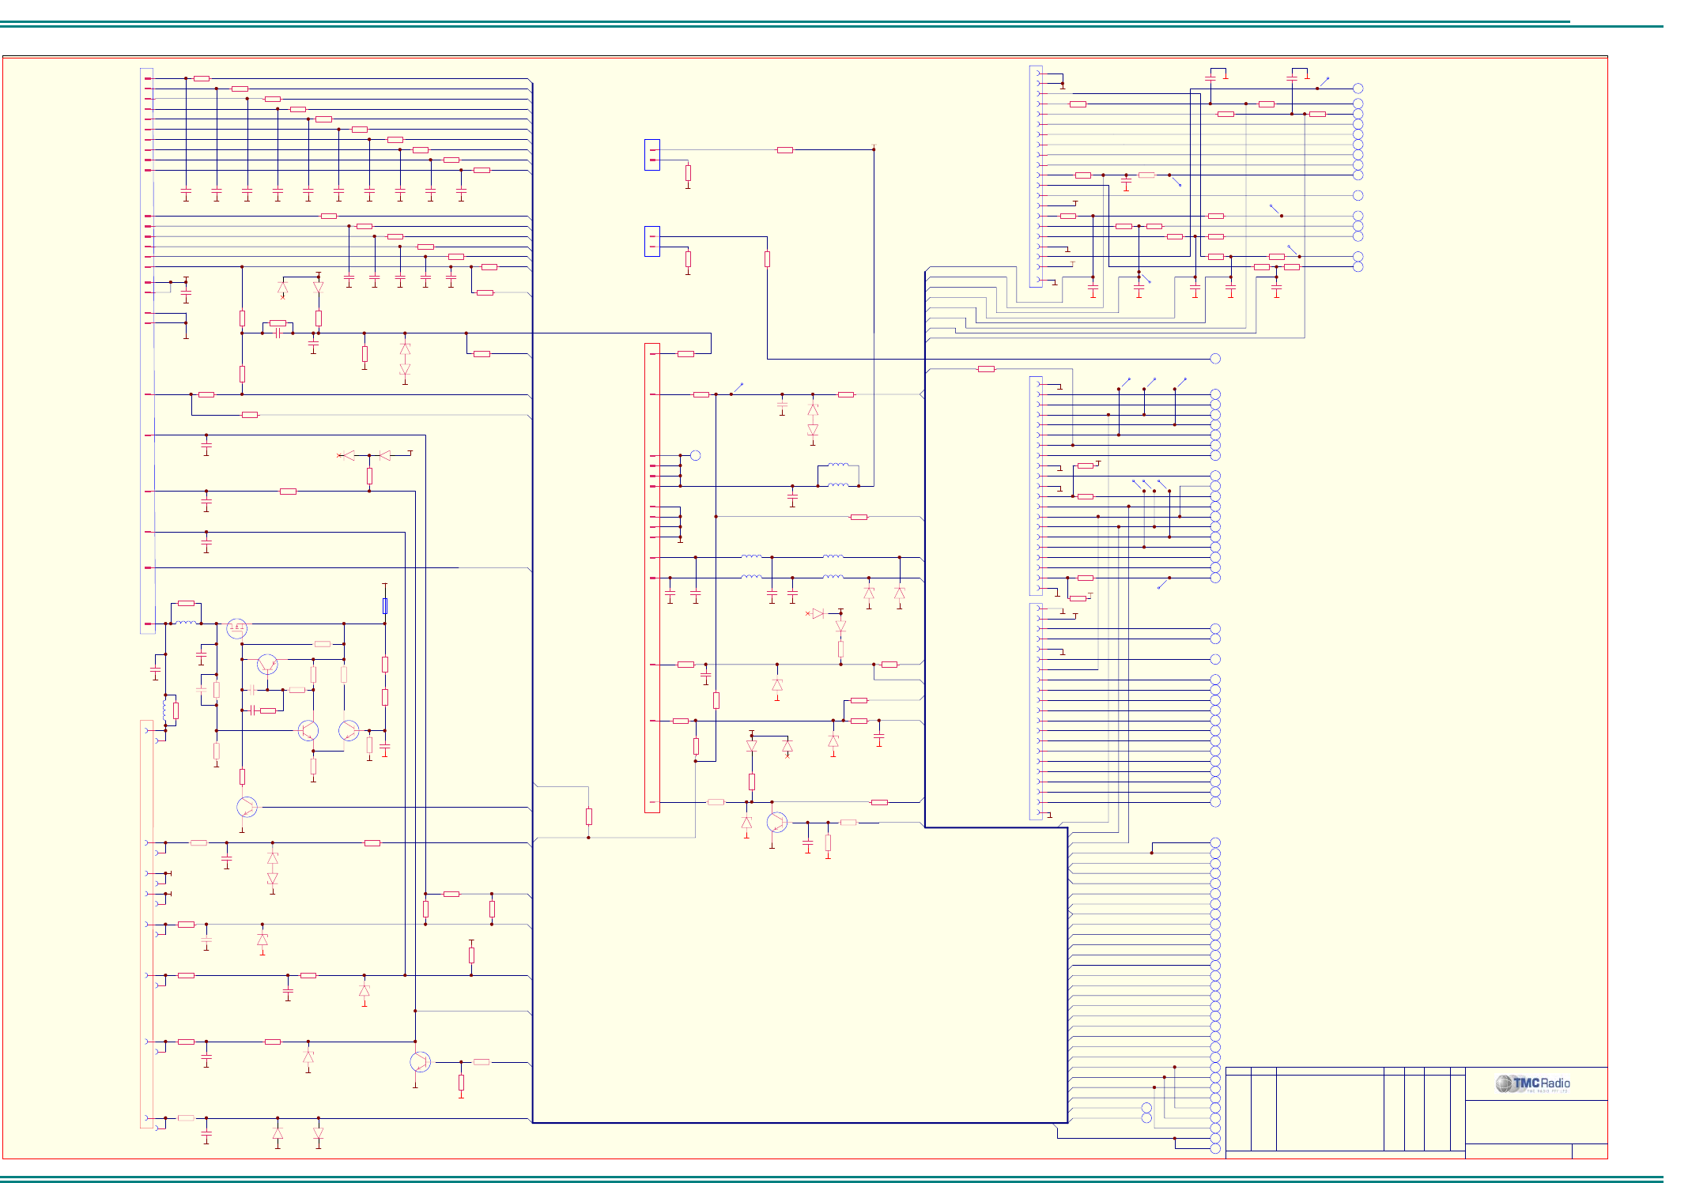Select the paired inductor choke in center
The width and height of the screenshot is (1707, 1183).
click(x=838, y=475)
